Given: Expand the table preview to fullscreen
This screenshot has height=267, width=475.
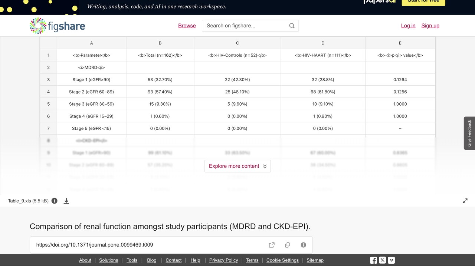Looking at the screenshot, I should click(x=465, y=201).
